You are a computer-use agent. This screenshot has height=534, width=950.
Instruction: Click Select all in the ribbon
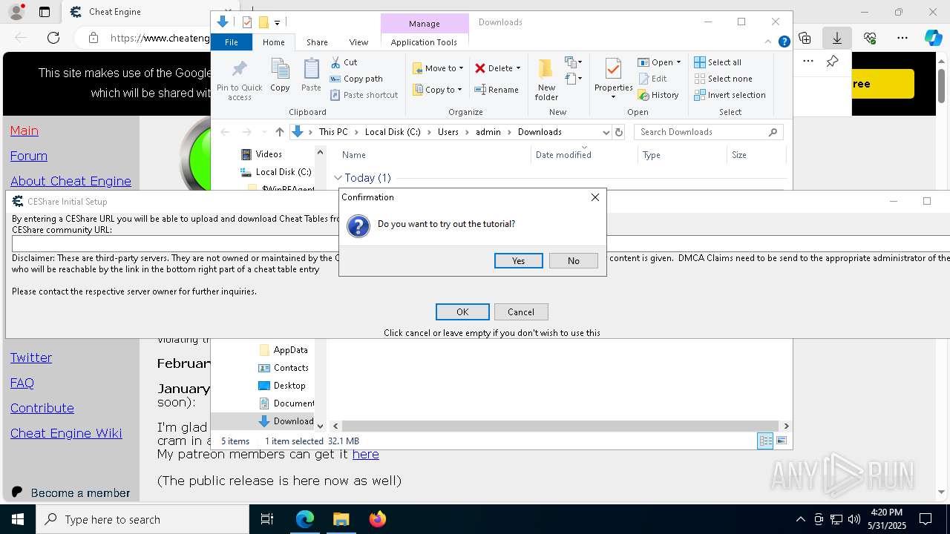(x=718, y=62)
